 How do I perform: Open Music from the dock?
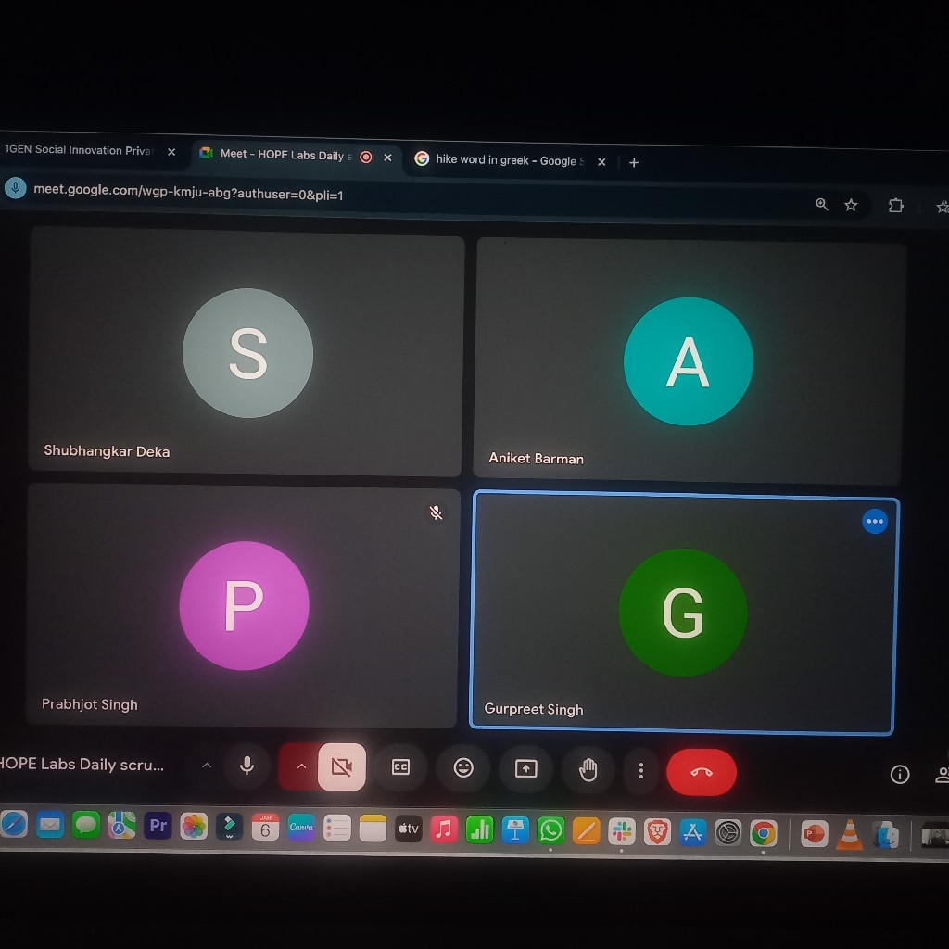click(x=444, y=829)
